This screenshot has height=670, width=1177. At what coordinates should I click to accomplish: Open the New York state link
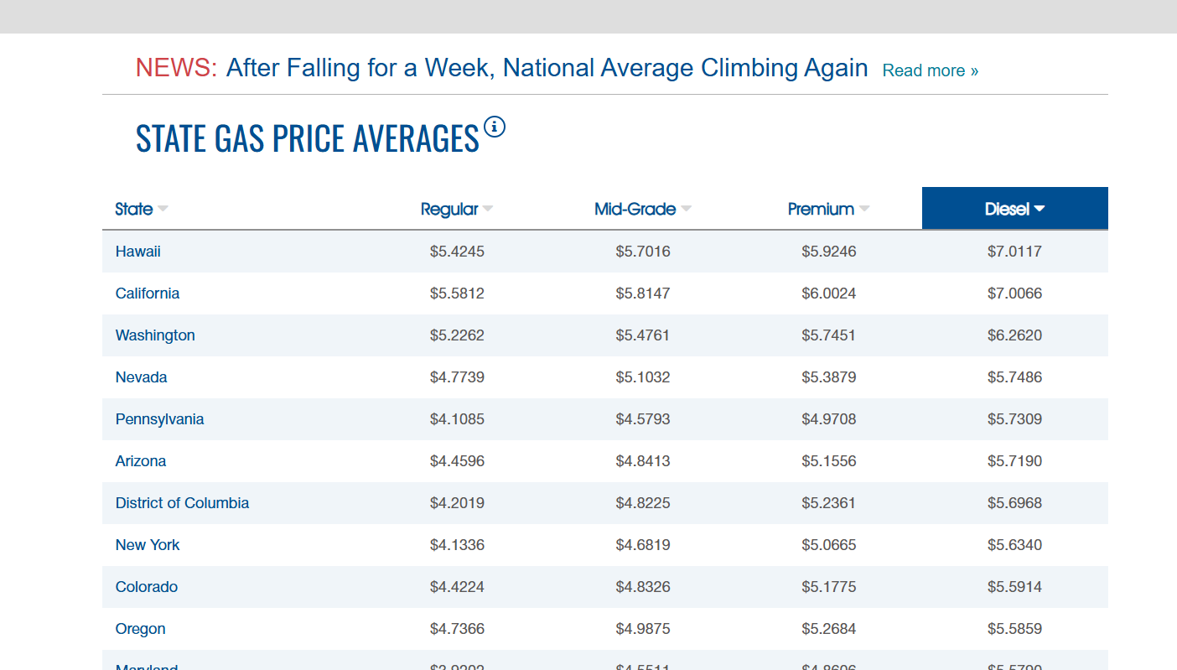148,545
